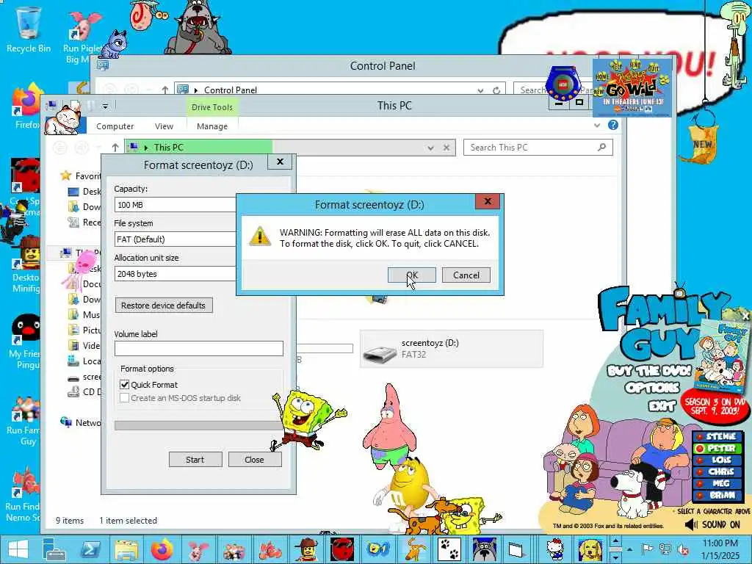Select CD Drive in navigation pane
The width and height of the screenshot is (752, 564).
tap(84, 392)
